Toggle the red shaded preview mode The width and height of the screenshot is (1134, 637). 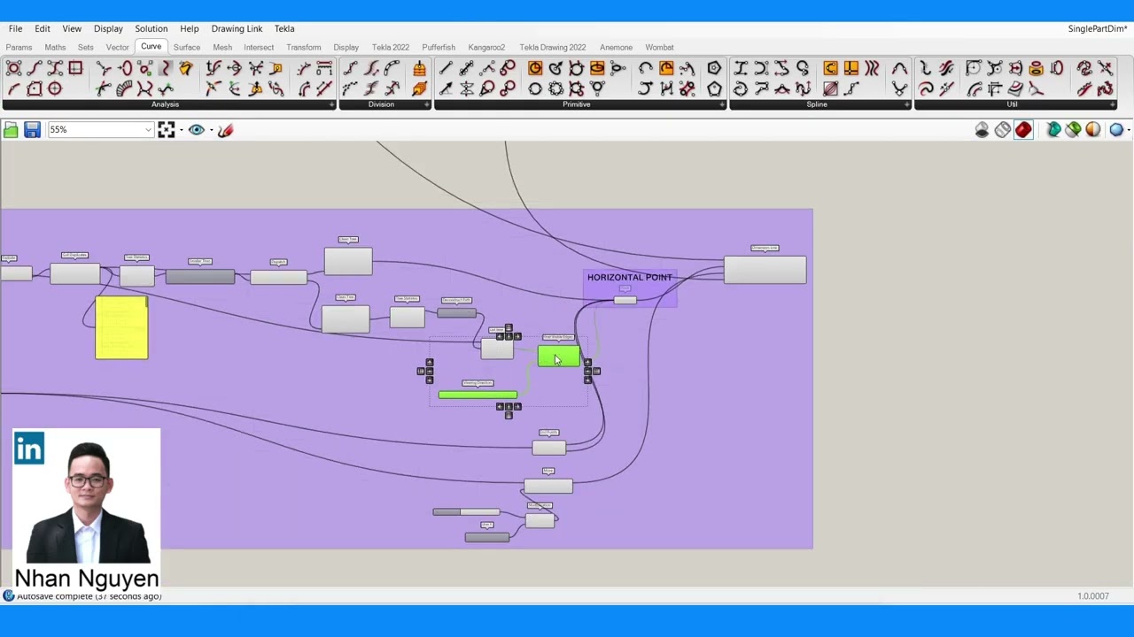click(1023, 130)
